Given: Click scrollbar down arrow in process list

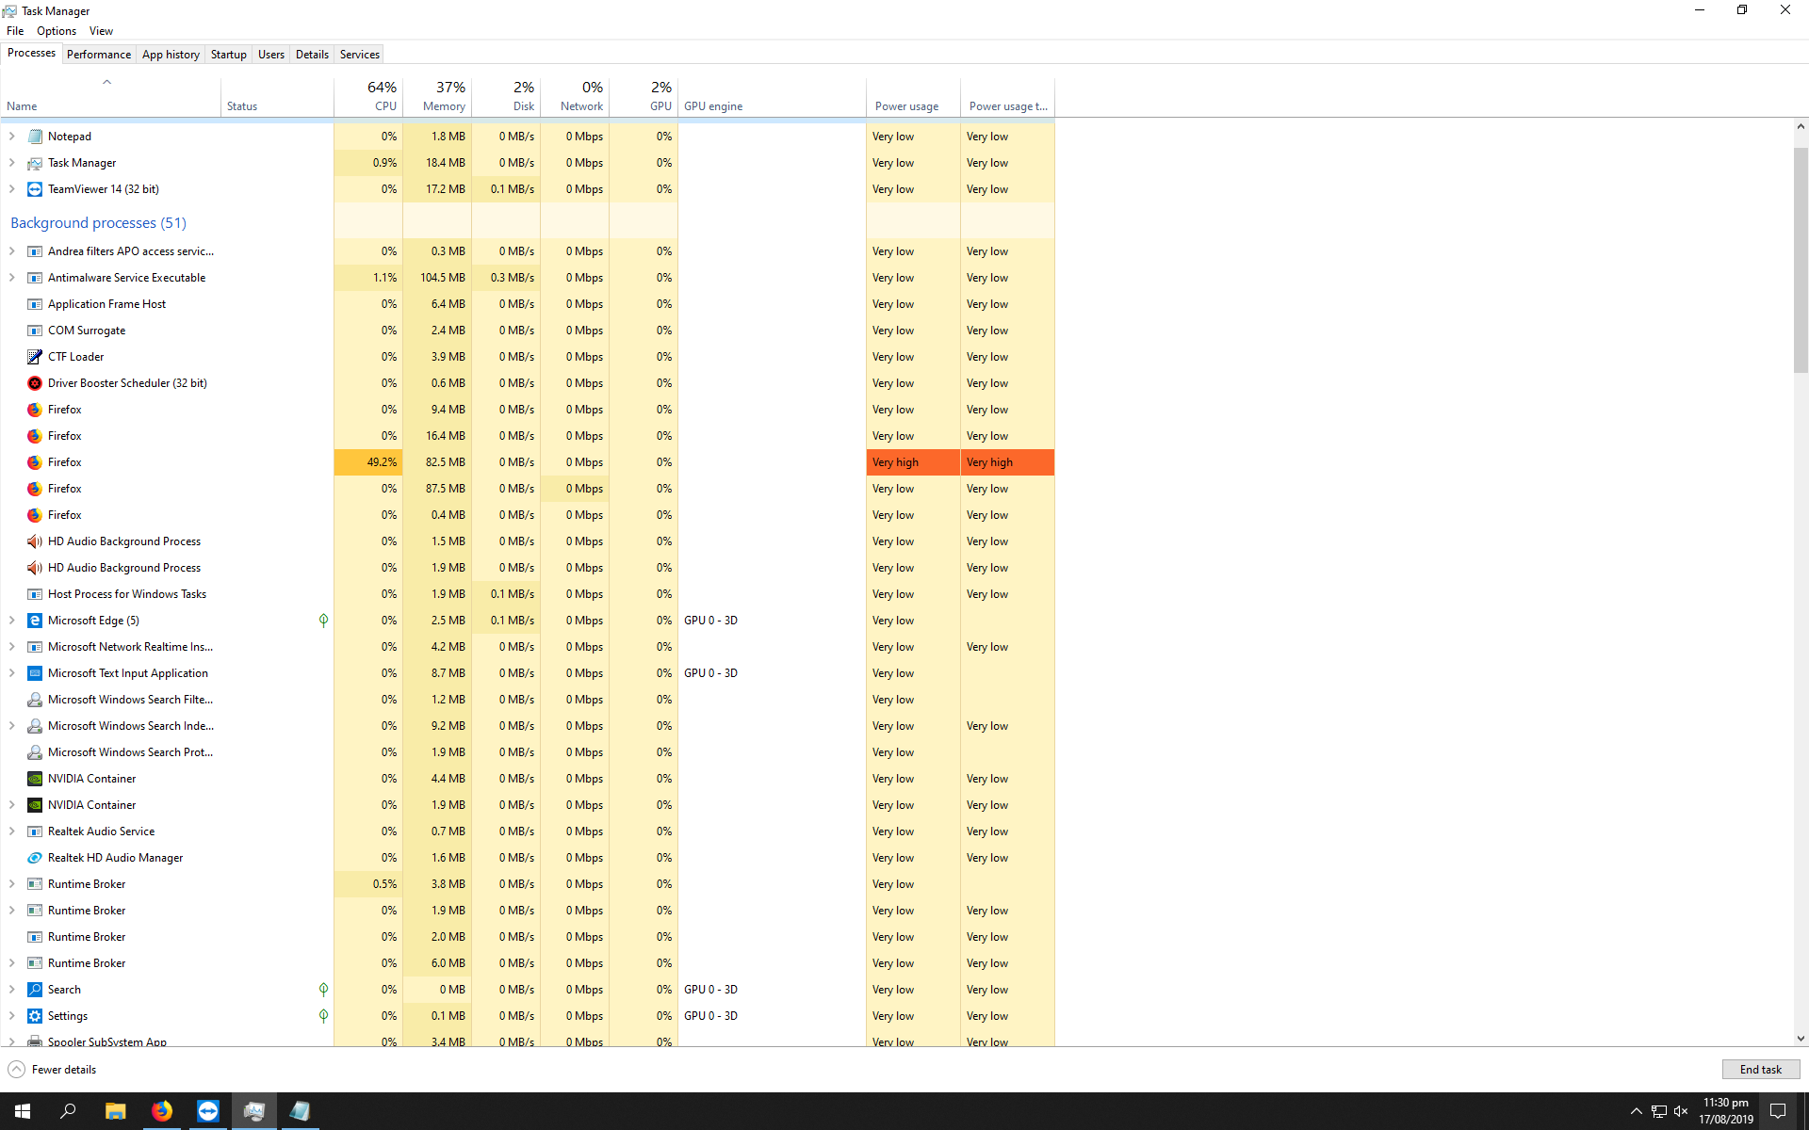Looking at the screenshot, I should click(1801, 1039).
